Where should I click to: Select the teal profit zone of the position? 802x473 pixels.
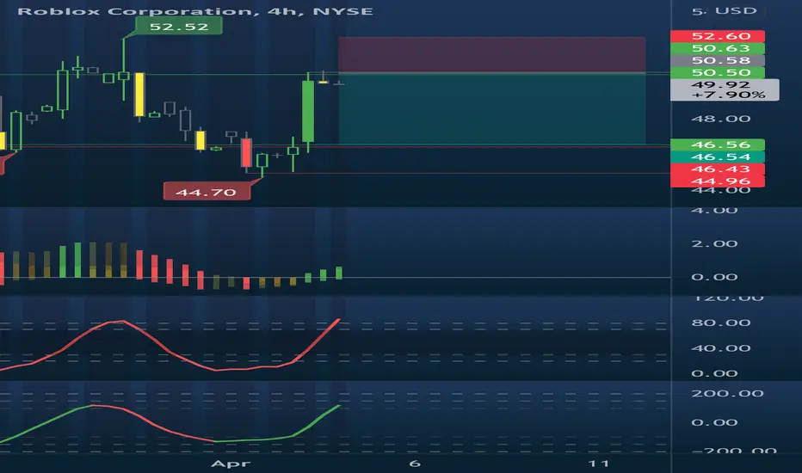pyautogui.click(x=491, y=109)
